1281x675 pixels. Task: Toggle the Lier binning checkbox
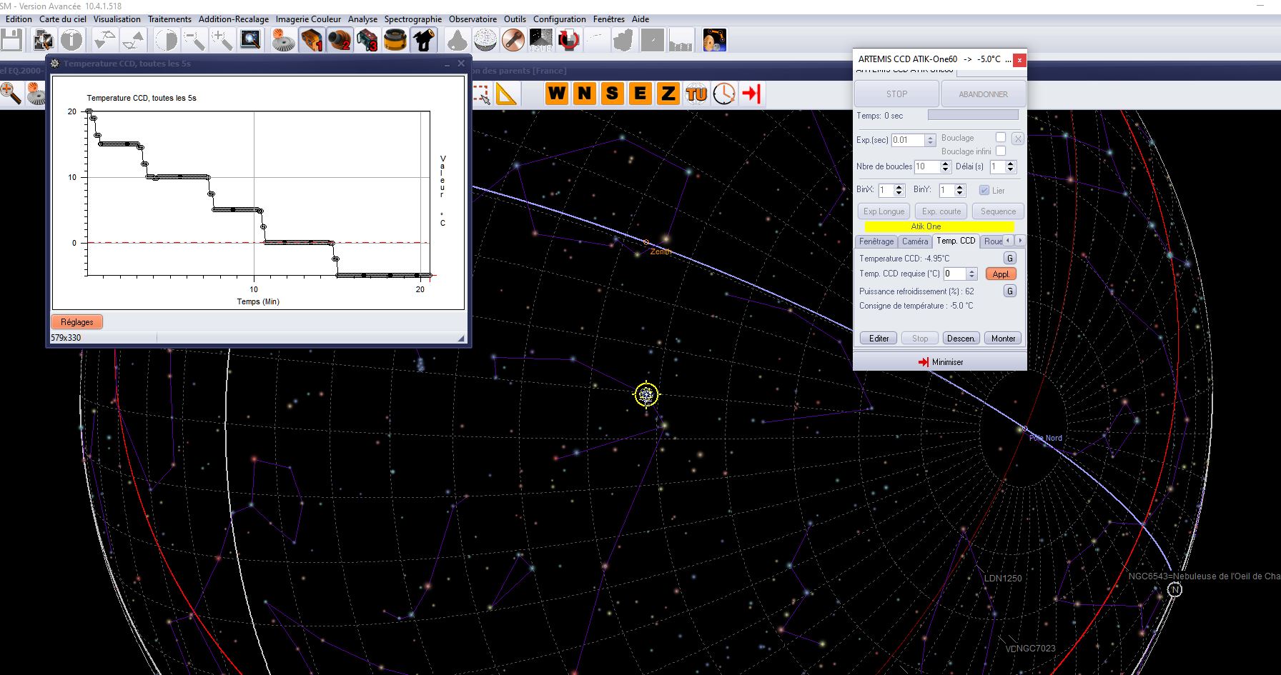point(984,190)
